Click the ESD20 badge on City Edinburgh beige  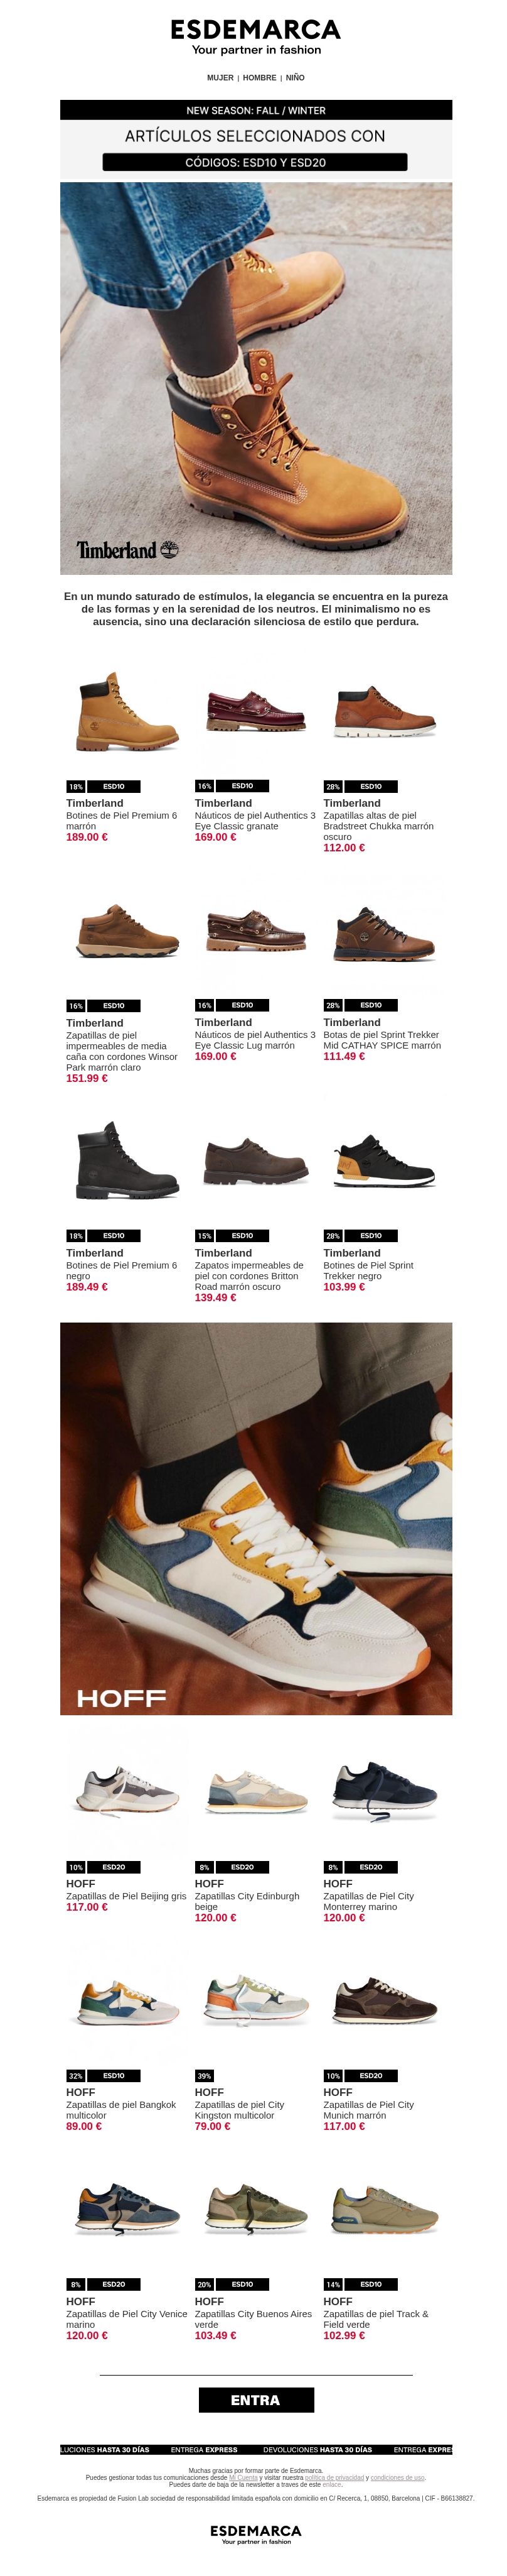(243, 1867)
